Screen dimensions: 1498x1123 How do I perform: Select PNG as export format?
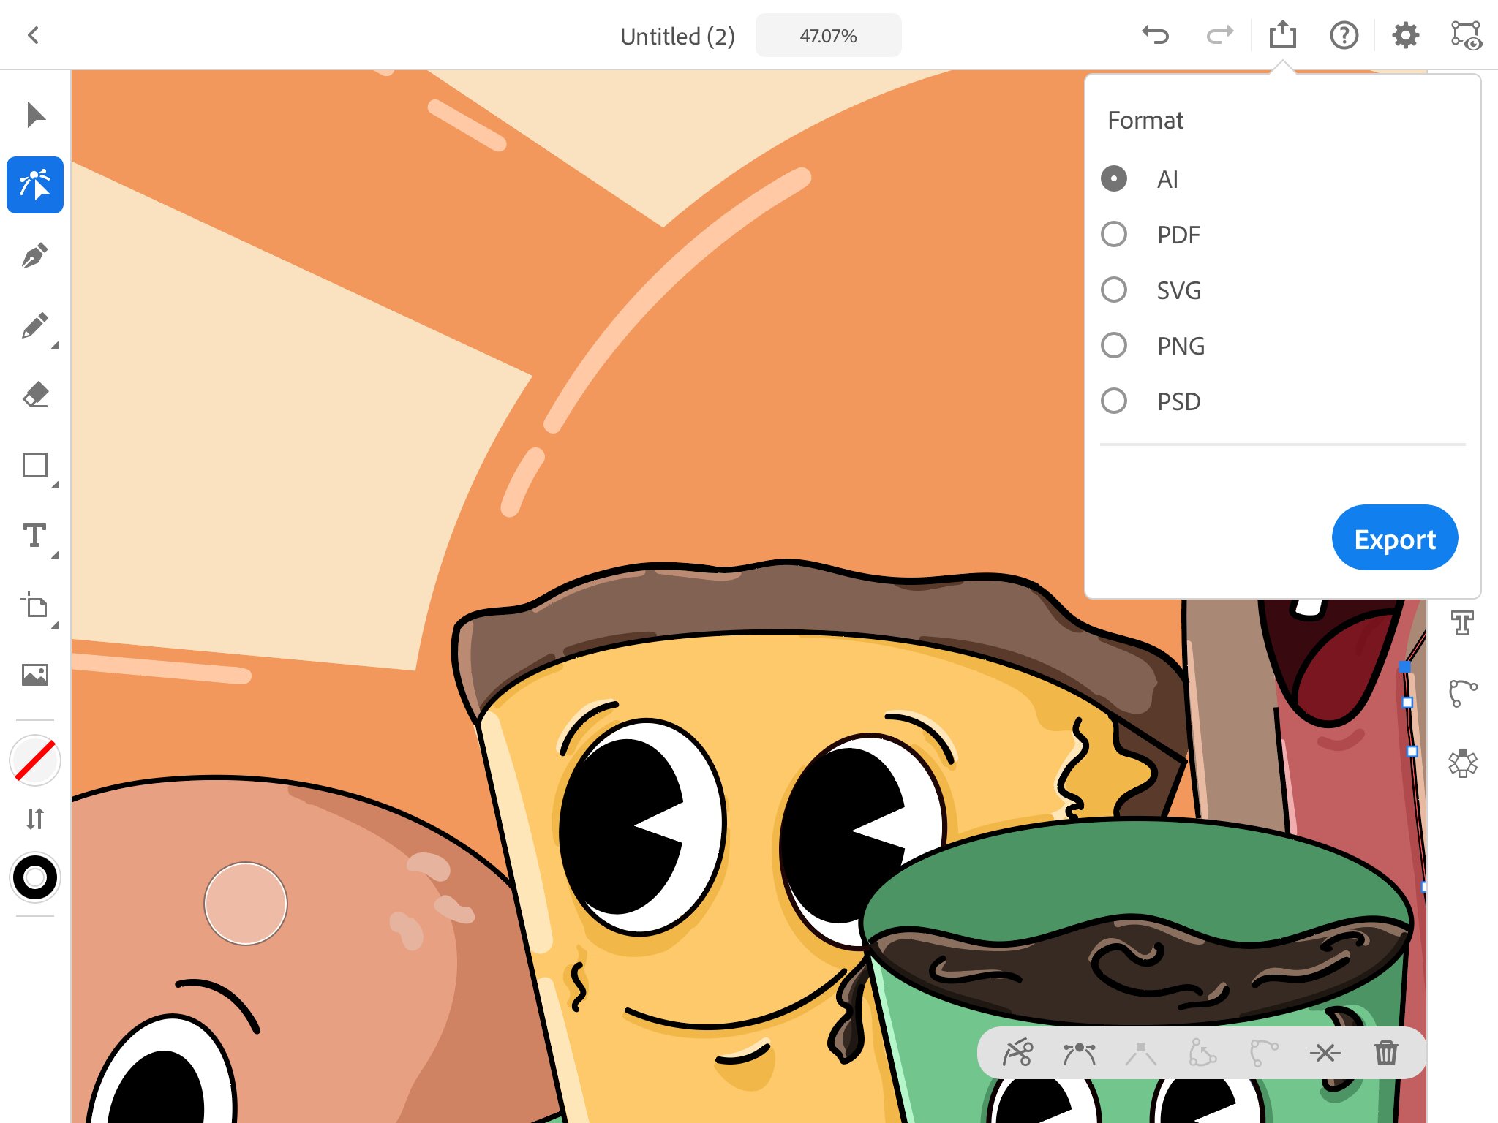pyautogui.click(x=1114, y=346)
